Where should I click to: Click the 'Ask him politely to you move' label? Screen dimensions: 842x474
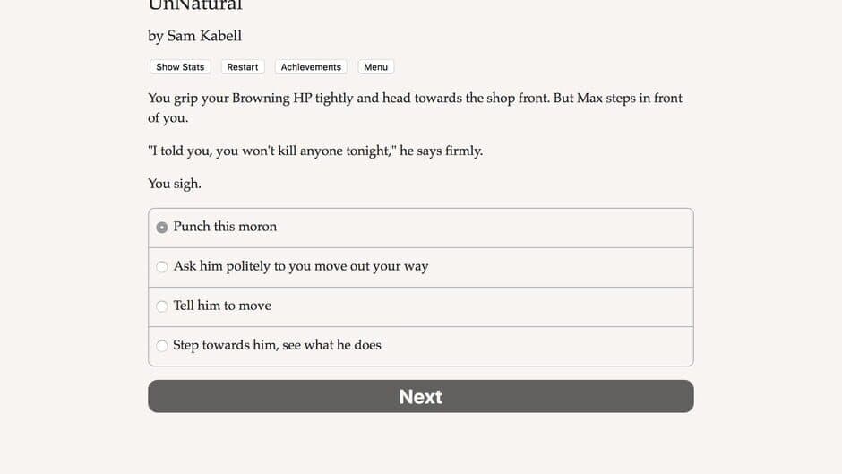click(x=301, y=266)
